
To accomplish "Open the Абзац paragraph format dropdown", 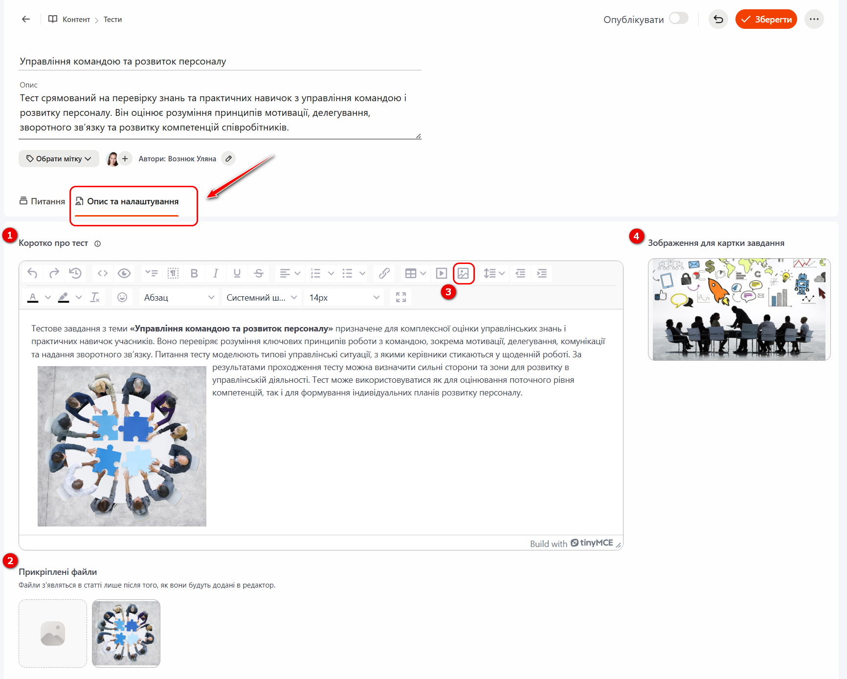I will coord(179,297).
